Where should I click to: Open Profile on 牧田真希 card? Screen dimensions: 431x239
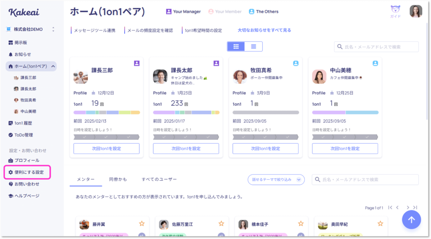(239, 93)
